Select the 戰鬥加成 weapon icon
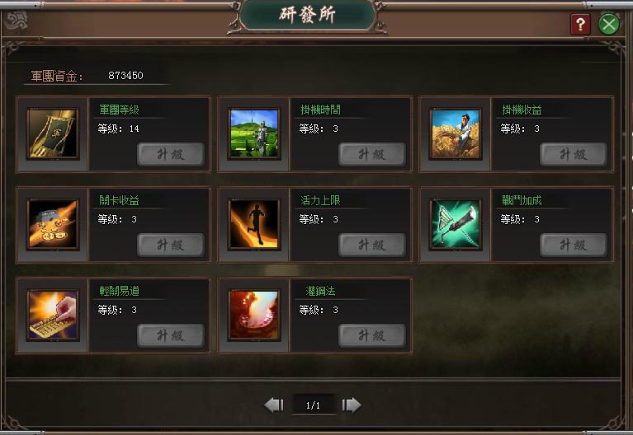 coord(456,225)
